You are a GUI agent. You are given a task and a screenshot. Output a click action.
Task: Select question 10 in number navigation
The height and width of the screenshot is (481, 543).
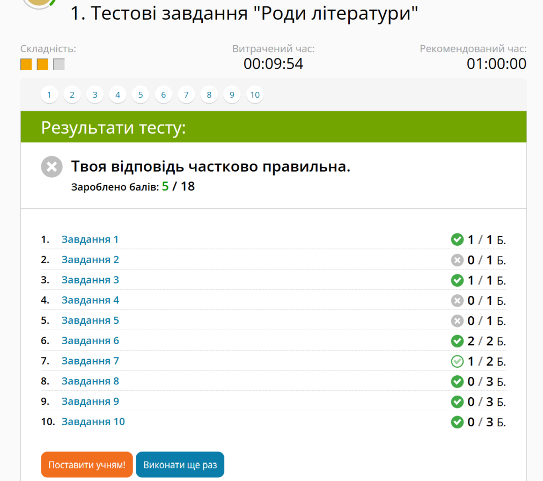click(255, 95)
